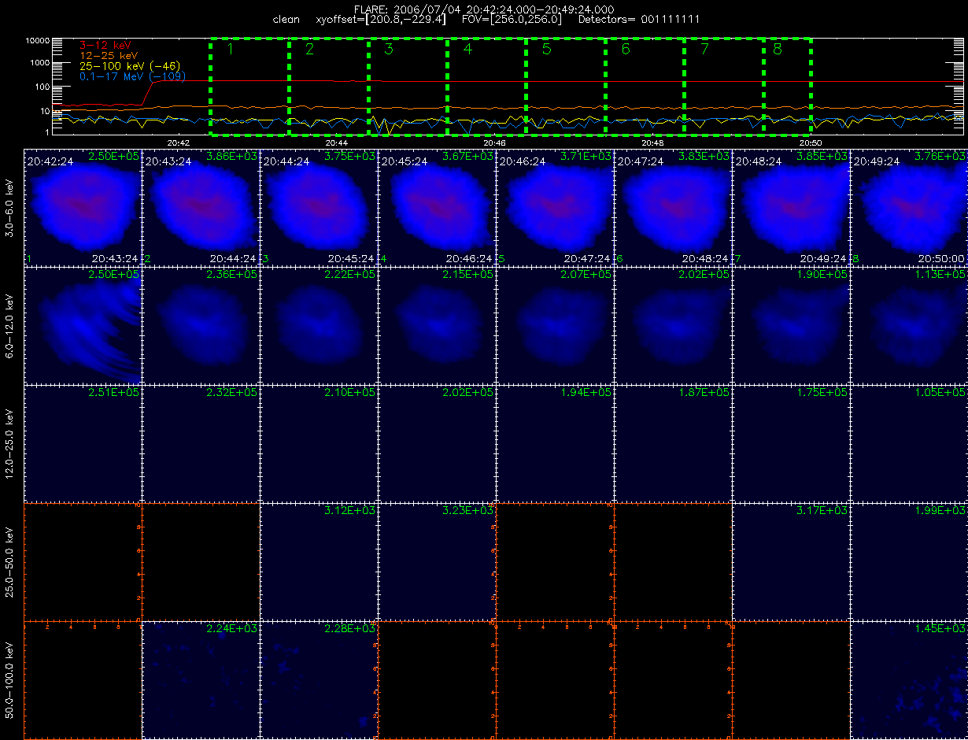Click the 1.05E+05 peak value
The image size is (968, 740).
coord(940,393)
